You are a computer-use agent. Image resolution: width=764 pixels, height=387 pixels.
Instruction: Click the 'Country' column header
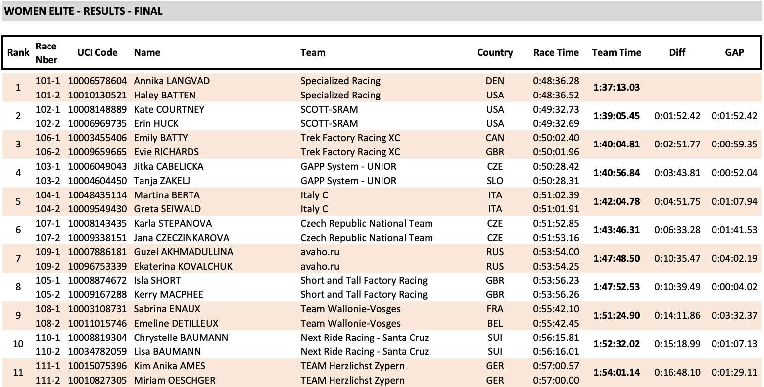click(x=495, y=53)
